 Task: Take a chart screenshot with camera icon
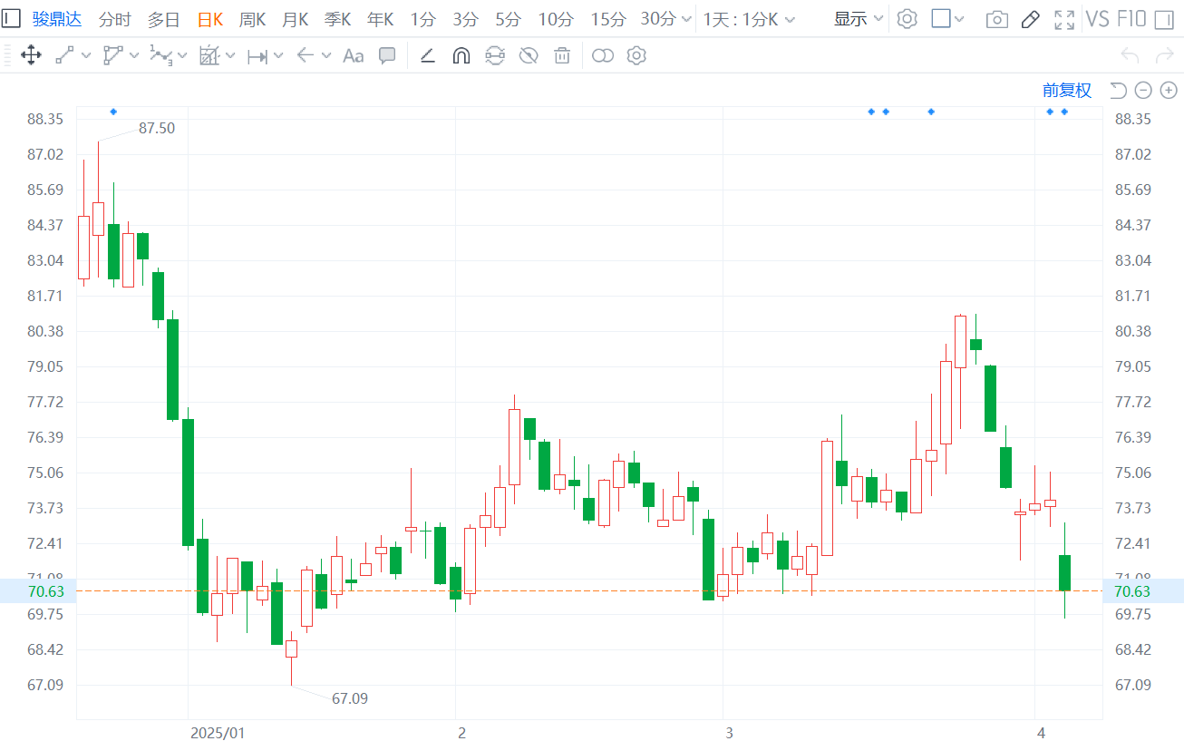tap(996, 19)
